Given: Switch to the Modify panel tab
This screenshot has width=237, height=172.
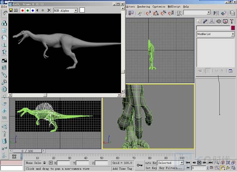Looking at the screenshot, I should 205,21.
